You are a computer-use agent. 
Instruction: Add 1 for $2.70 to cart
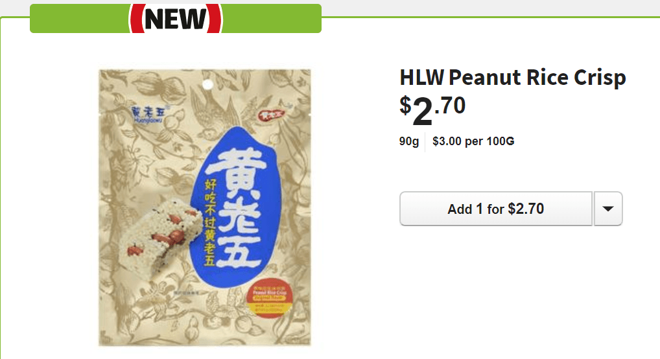[x=496, y=209]
